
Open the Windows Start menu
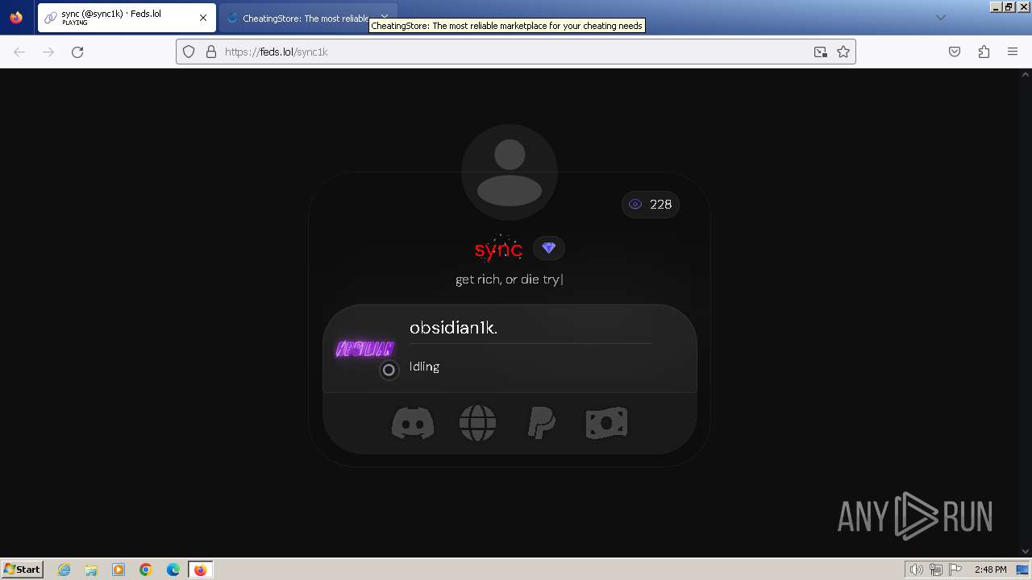point(23,570)
